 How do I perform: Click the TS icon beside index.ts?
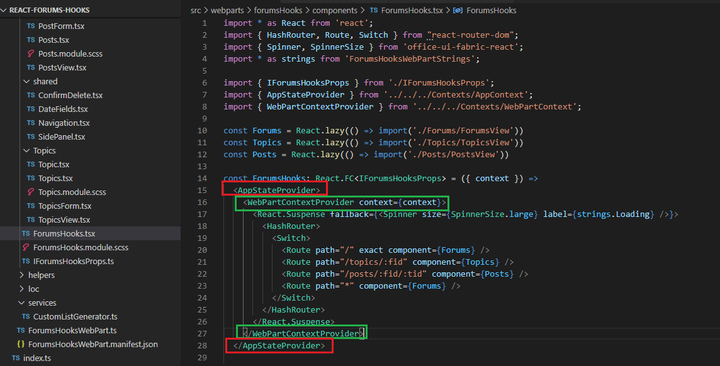pos(16,358)
